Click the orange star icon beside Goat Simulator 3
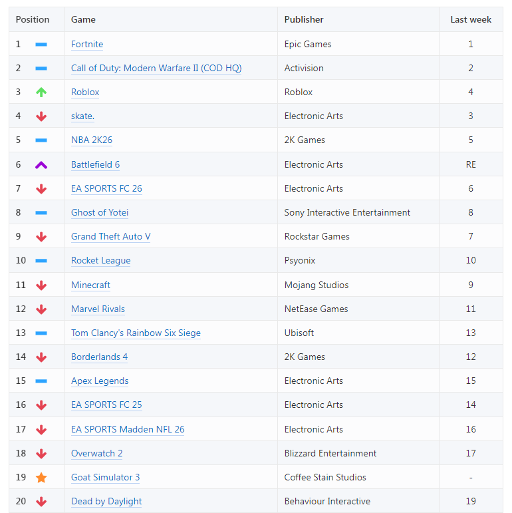Viewport: 512px width, 513px height. (41, 478)
